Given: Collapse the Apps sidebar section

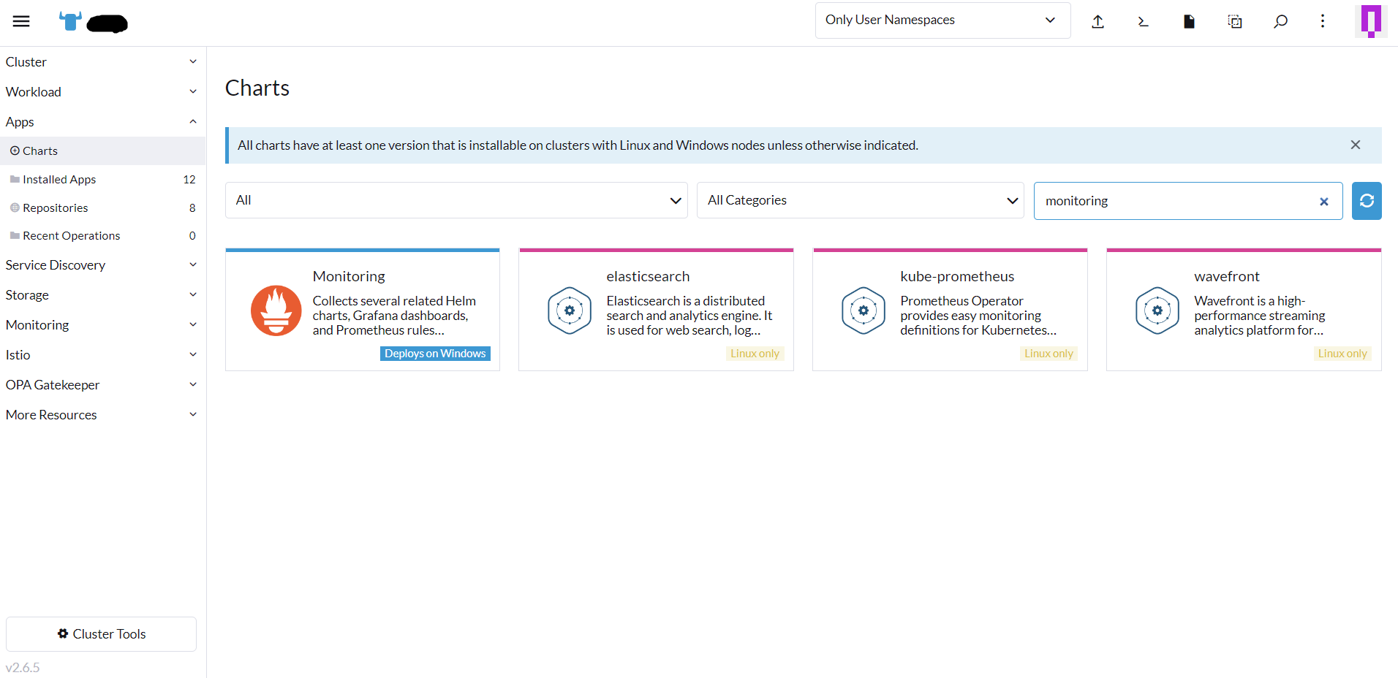Looking at the screenshot, I should pyautogui.click(x=102, y=122).
